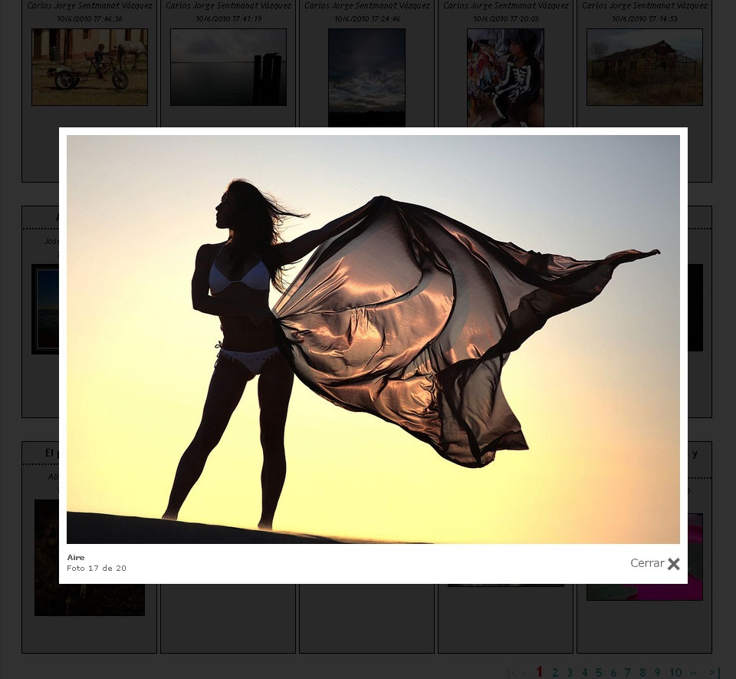Select current page 1 in pagination
The width and height of the screenshot is (736, 679).
pos(539,672)
